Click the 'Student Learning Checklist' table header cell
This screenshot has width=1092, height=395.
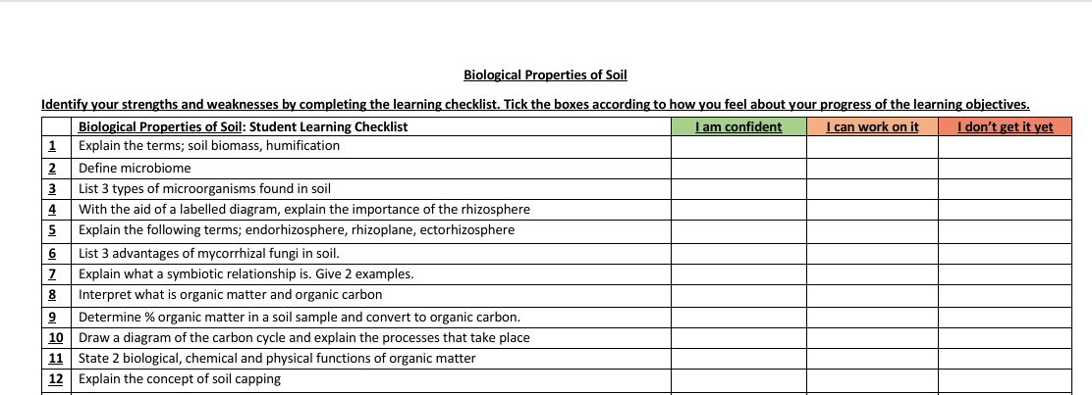243,126
